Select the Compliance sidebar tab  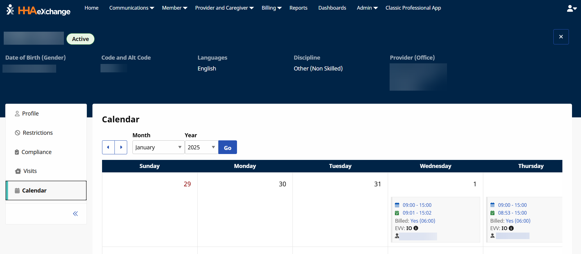[x=46, y=152]
